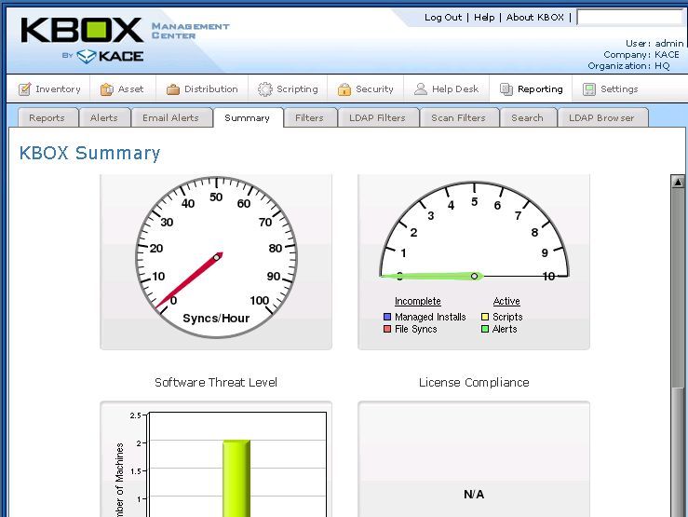Click the File Syncs legend label

tap(416, 329)
